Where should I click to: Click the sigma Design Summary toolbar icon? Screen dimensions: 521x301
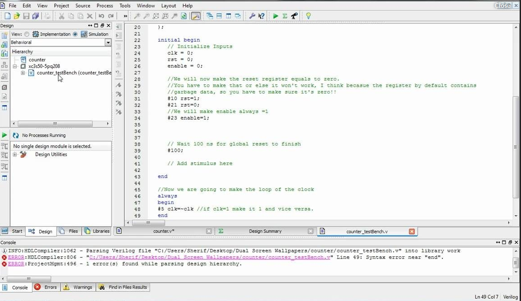(x=285, y=16)
